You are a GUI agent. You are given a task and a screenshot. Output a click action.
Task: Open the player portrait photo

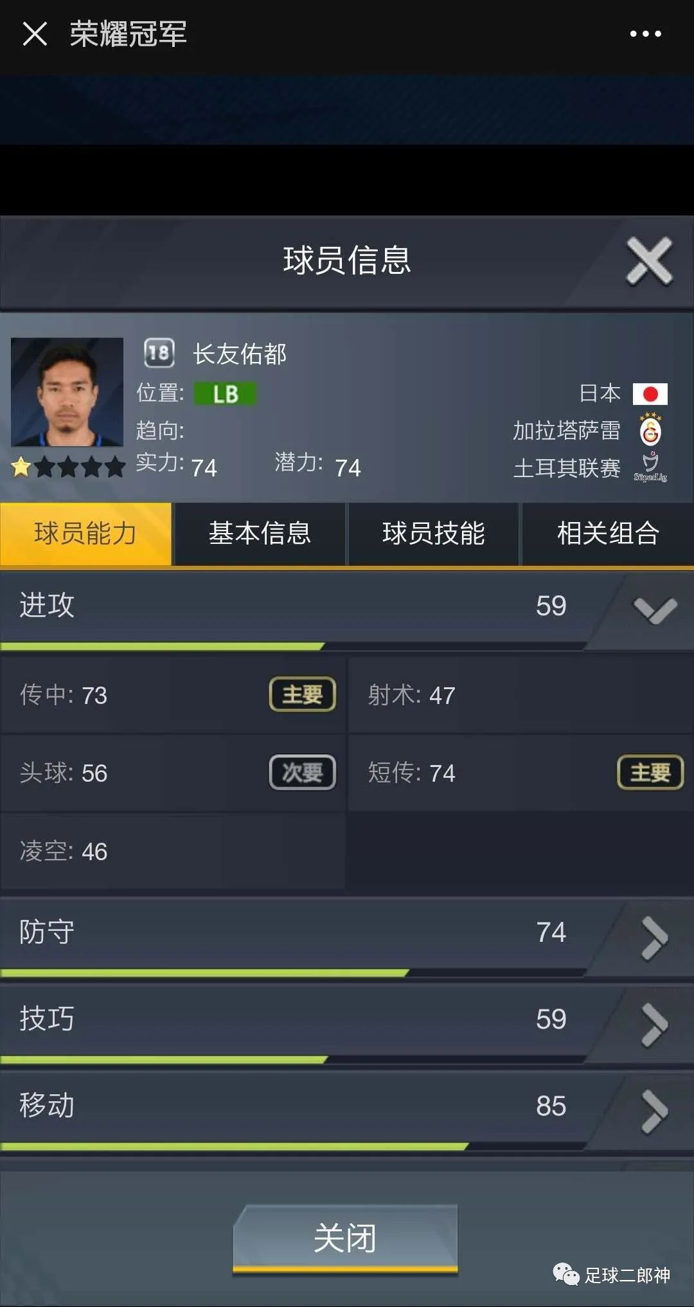coord(67,392)
